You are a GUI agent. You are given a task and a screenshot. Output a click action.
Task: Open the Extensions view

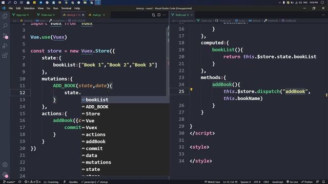[x=5, y=55]
